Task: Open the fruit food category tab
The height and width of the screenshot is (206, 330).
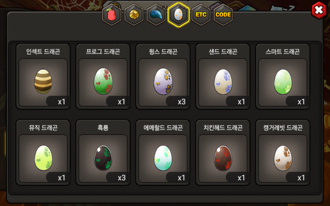Action: [x=112, y=15]
